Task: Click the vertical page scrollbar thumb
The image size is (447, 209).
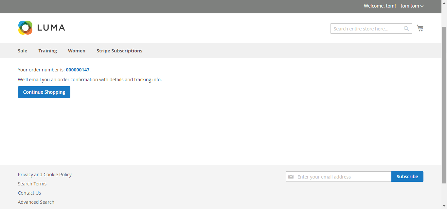Action: pyautogui.click(x=444, y=105)
